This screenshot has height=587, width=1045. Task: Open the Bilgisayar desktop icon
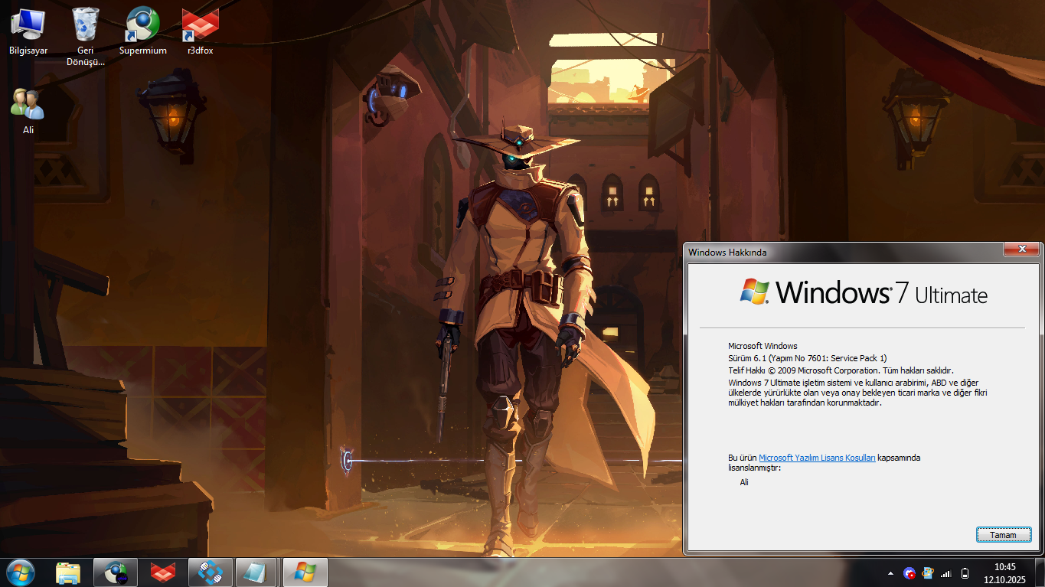(28, 32)
